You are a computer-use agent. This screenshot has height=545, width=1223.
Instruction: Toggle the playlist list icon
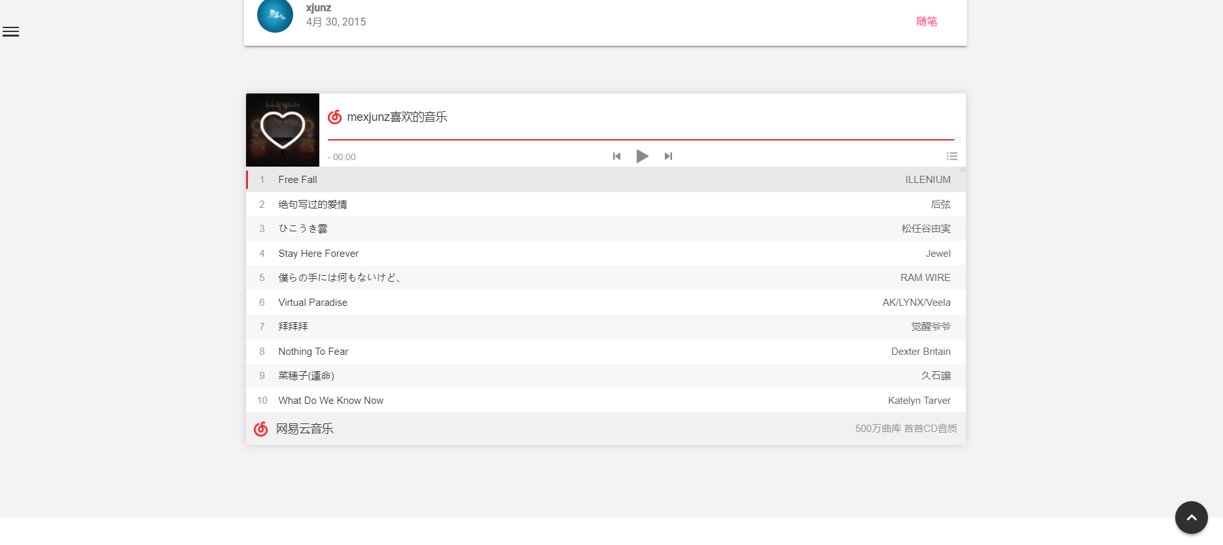pos(951,156)
